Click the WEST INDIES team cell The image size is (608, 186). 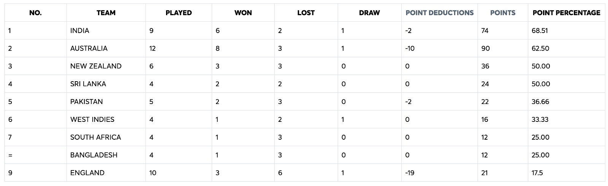[92, 120]
